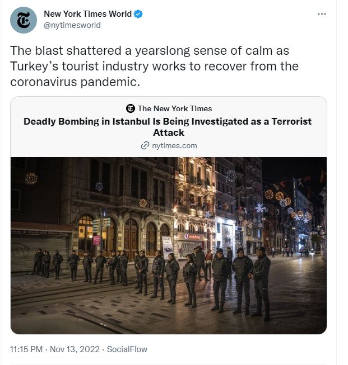Click the 'coronavirus pandemic.' line of tweet text
The width and height of the screenshot is (348, 365).
[75, 82]
